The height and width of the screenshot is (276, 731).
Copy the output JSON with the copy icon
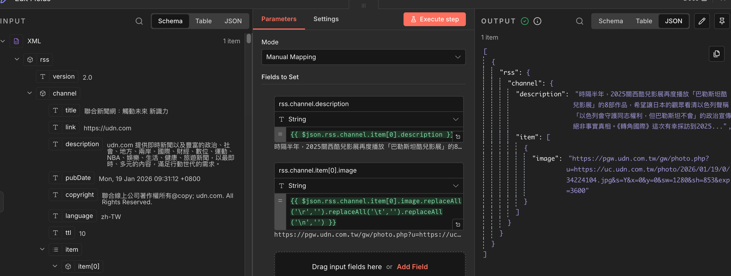pyautogui.click(x=716, y=54)
